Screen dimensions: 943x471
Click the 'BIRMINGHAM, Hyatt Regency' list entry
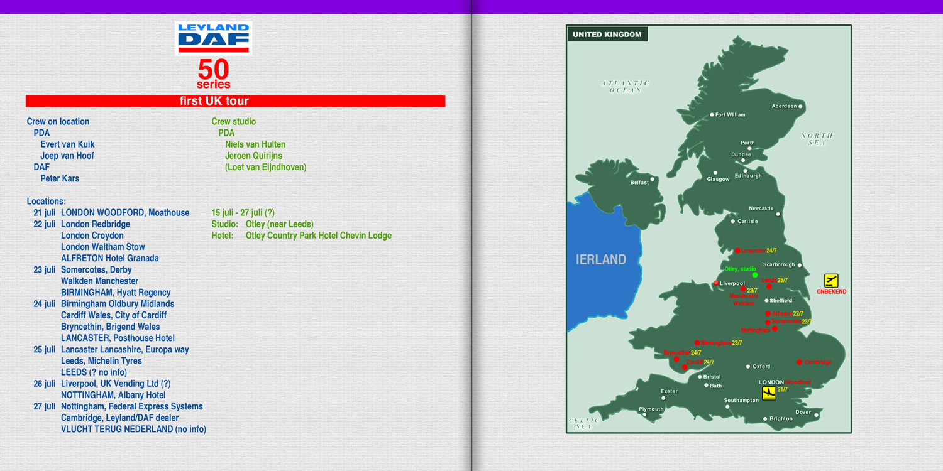point(116,293)
